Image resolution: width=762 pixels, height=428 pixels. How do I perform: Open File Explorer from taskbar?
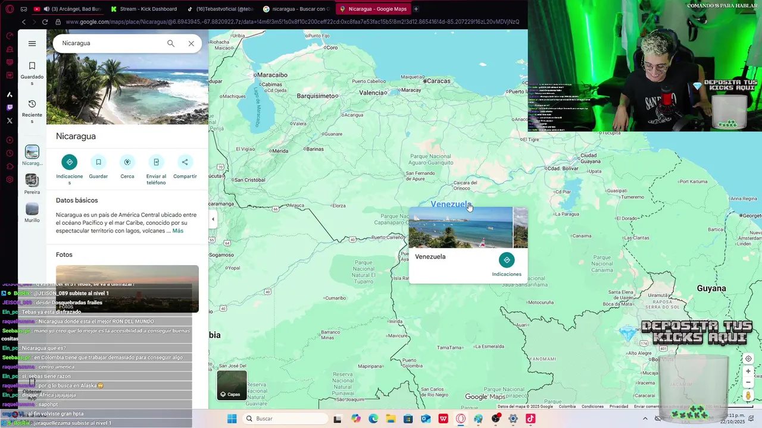[391, 418]
